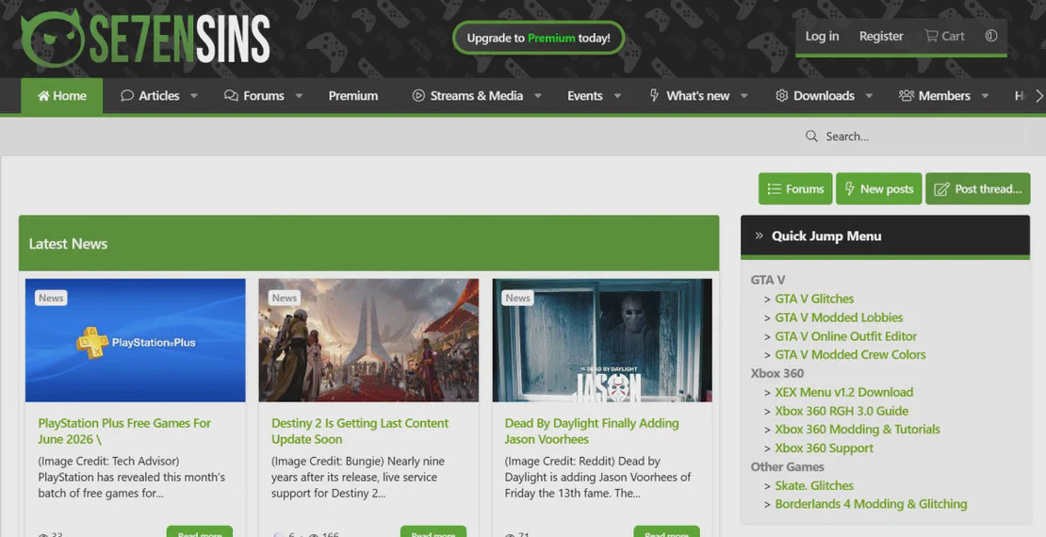
Task: Open the Members nav item
Action: 935,96
